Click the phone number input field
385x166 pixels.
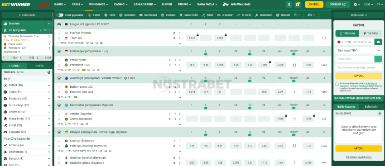pos(362,42)
